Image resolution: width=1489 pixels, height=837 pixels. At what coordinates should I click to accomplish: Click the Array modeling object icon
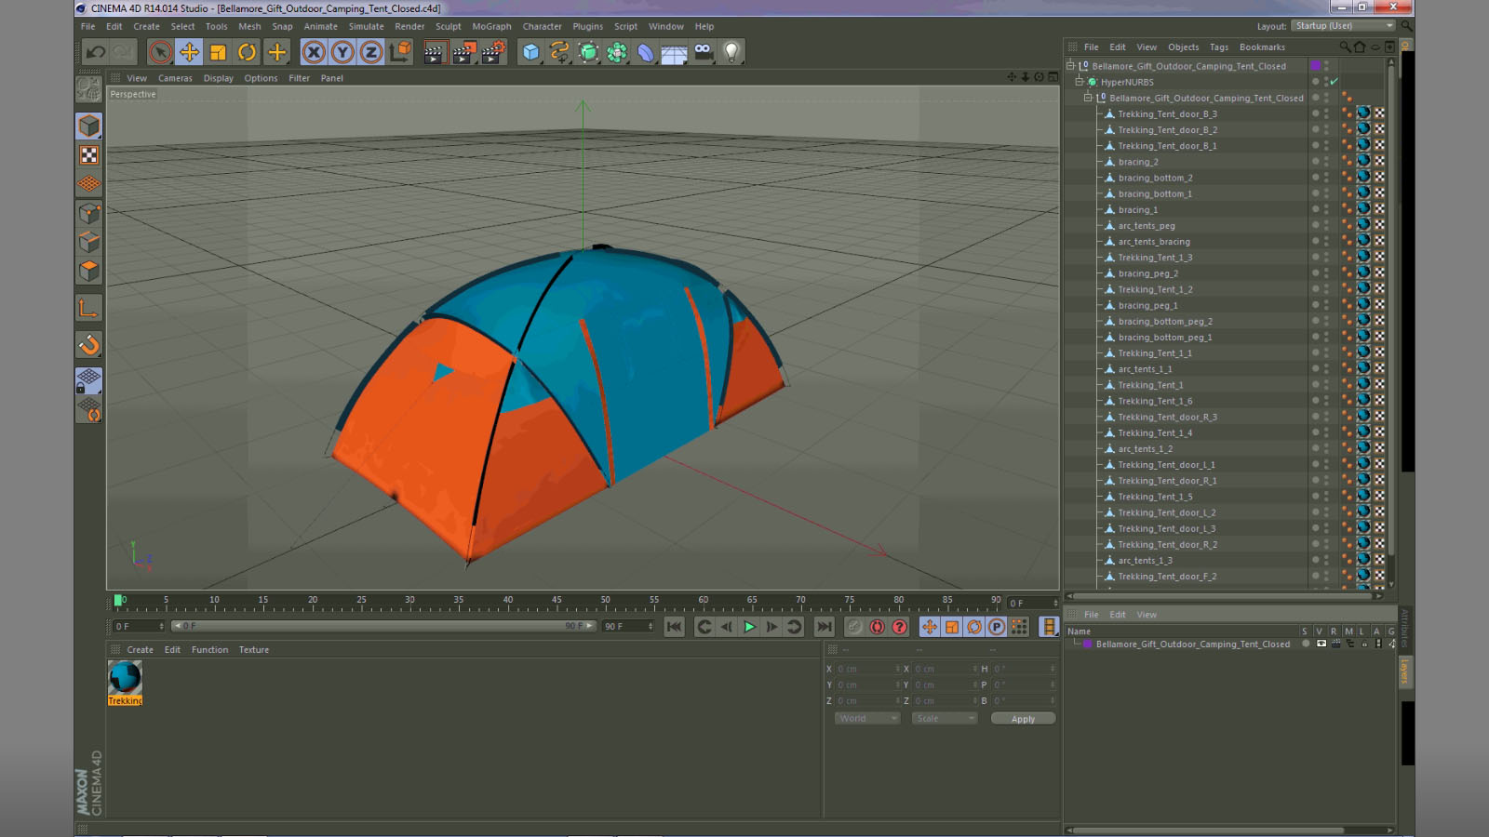[617, 52]
